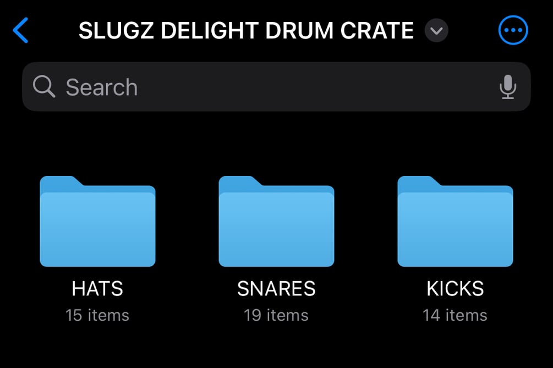Tap the SLUGZ DELIGHT DRUM CRATE title

coord(246,31)
